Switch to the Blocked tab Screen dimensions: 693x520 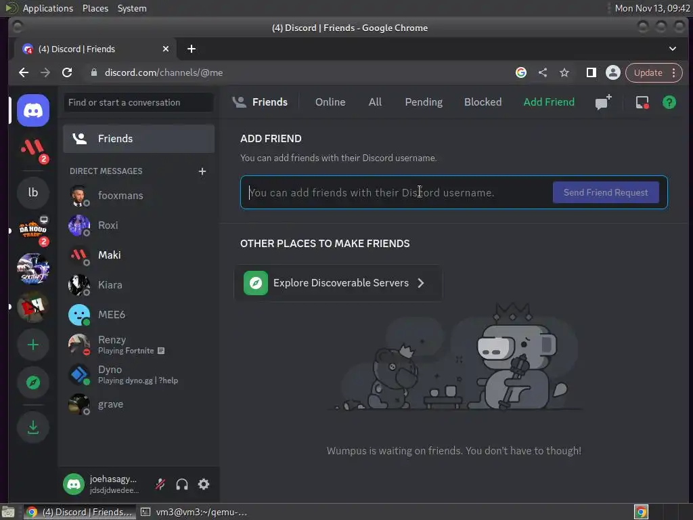click(x=483, y=102)
